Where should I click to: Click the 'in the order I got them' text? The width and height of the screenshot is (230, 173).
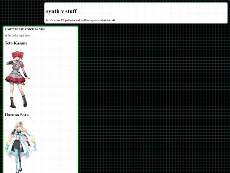17,35
